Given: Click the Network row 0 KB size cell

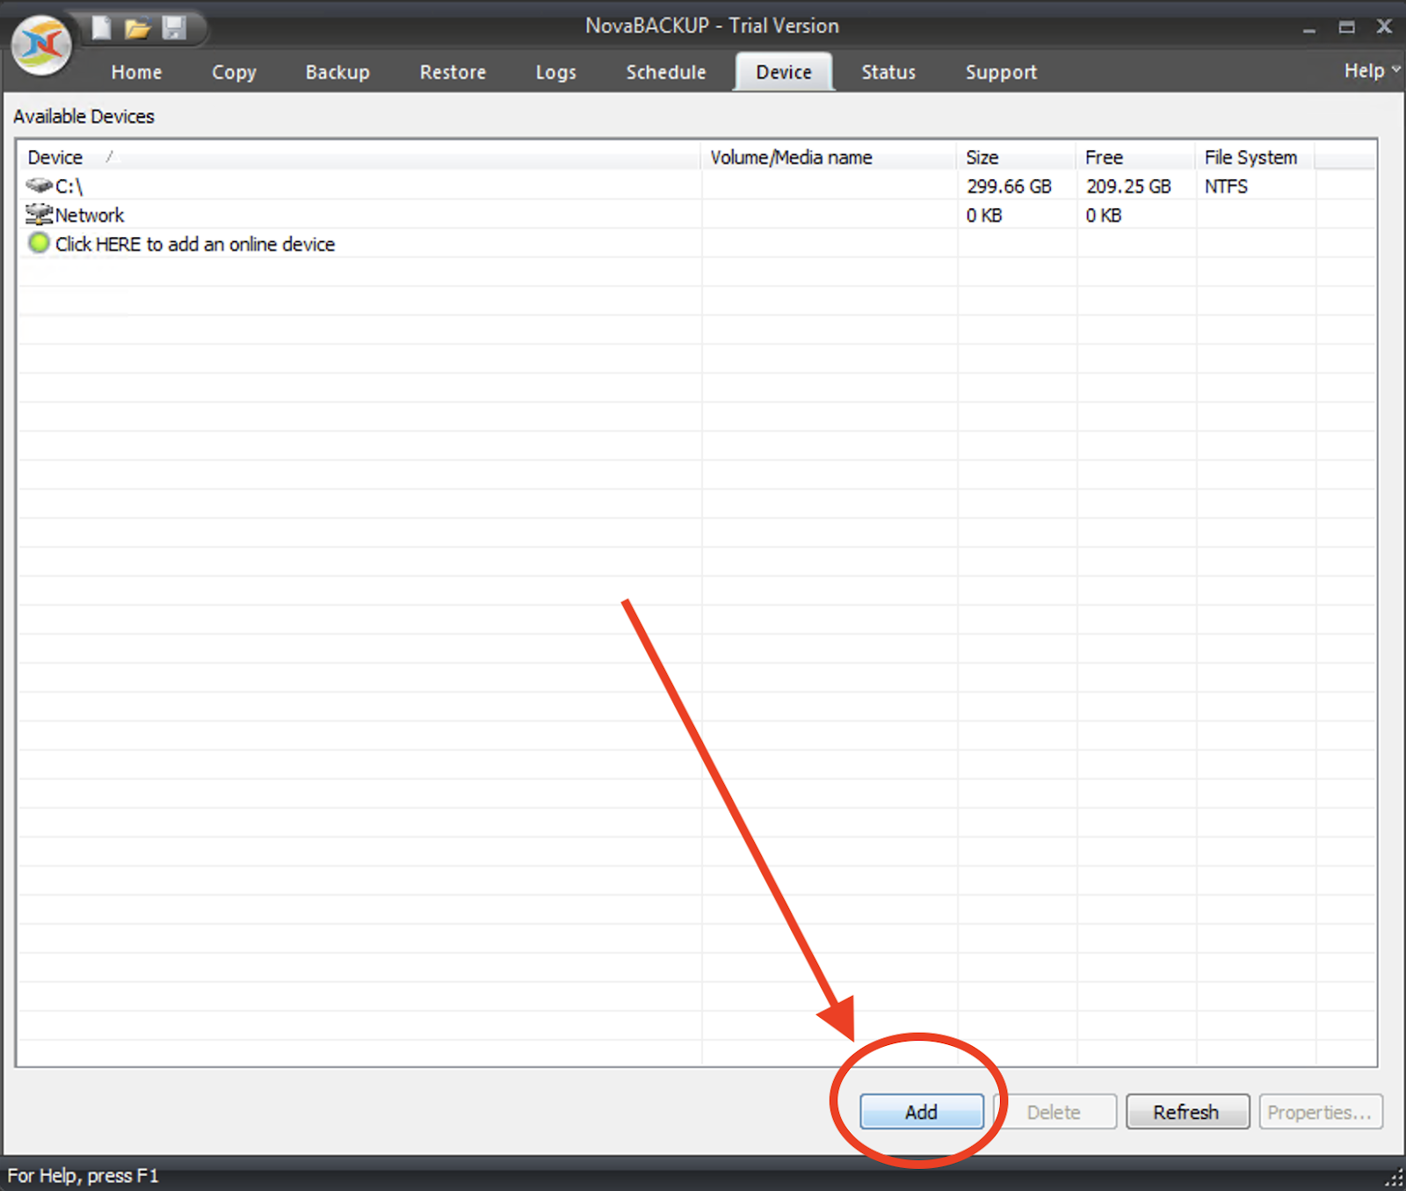Looking at the screenshot, I should pos(984,215).
